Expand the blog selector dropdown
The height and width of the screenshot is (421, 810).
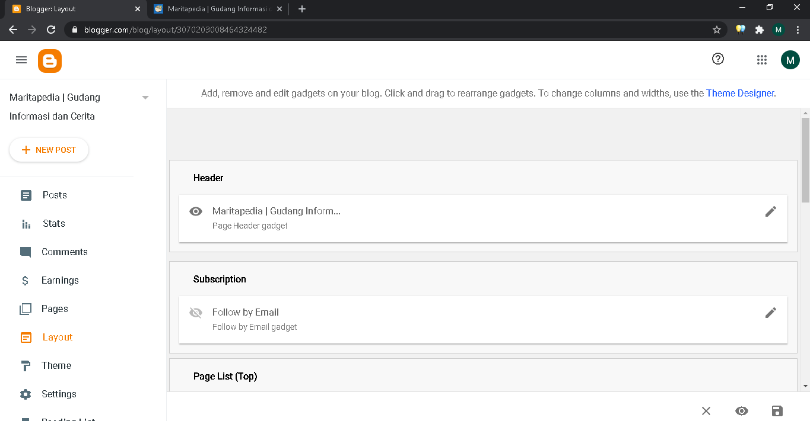(x=145, y=98)
